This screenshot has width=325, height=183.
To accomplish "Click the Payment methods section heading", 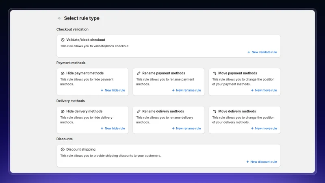I will pyautogui.click(x=71, y=63).
